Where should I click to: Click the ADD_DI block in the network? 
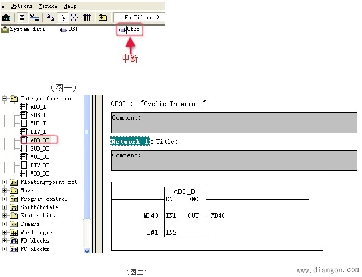click(x=185, y=212)
